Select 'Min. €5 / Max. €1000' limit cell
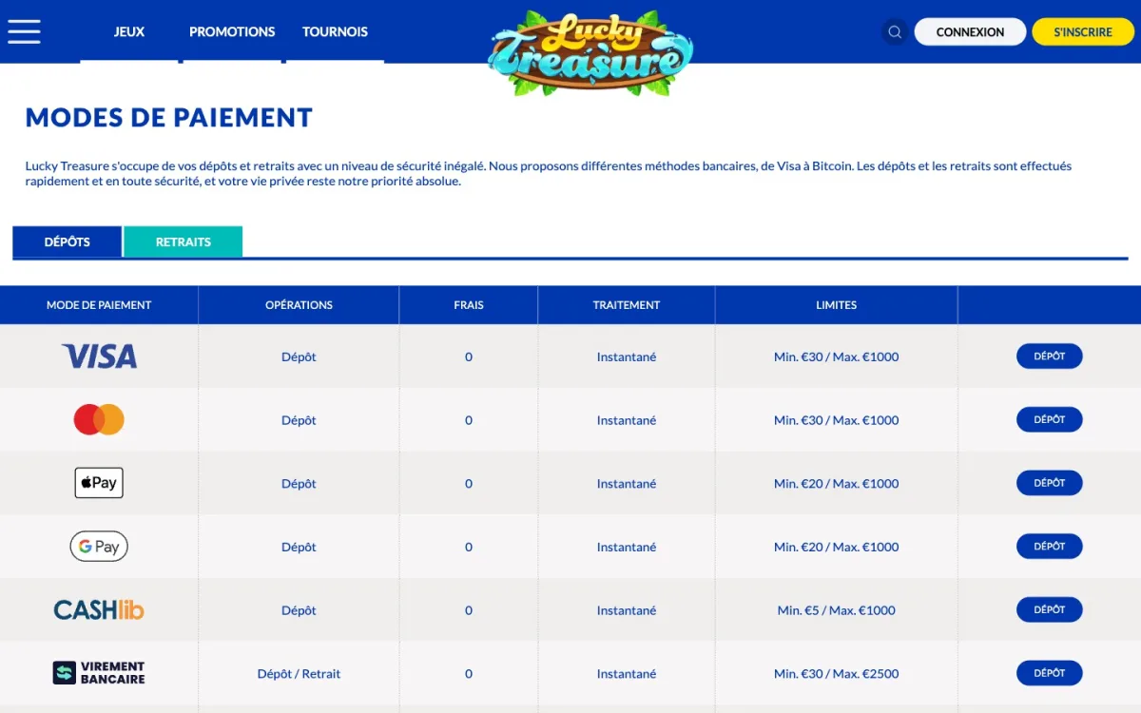 coord(837,610)
